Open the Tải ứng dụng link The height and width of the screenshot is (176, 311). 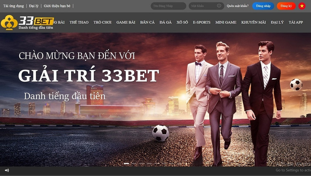pos(14,6)
